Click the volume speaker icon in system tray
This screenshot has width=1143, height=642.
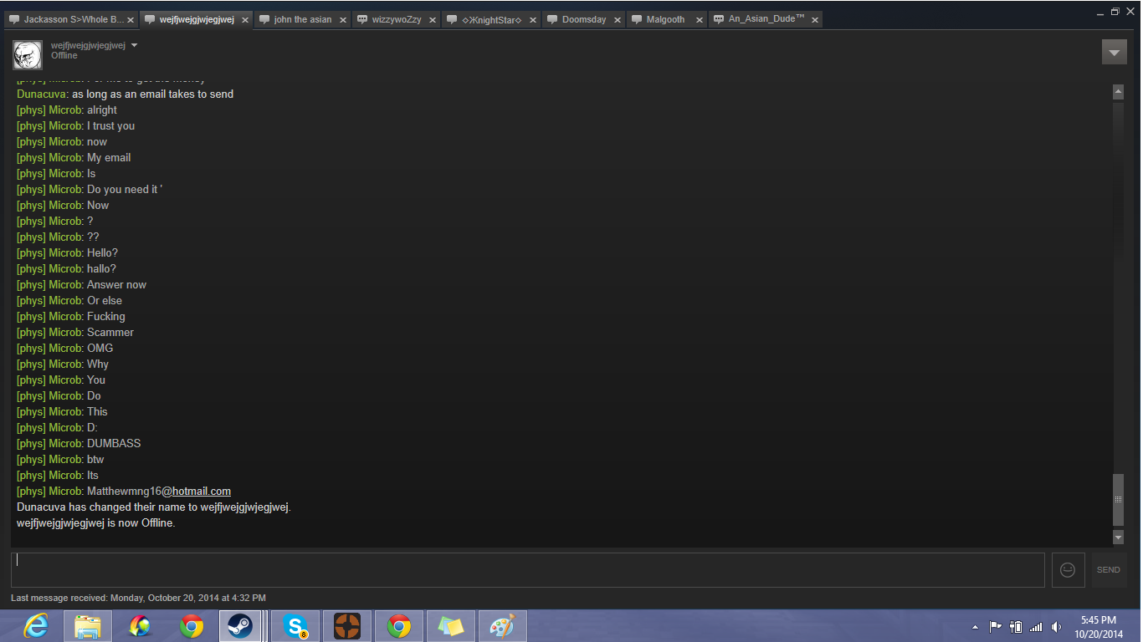tap(1057, 627)
